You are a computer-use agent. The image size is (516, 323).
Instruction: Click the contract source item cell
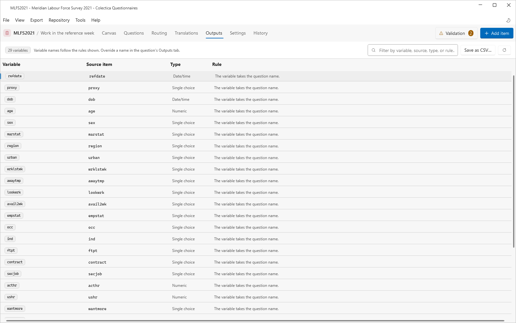pos(97,262)
